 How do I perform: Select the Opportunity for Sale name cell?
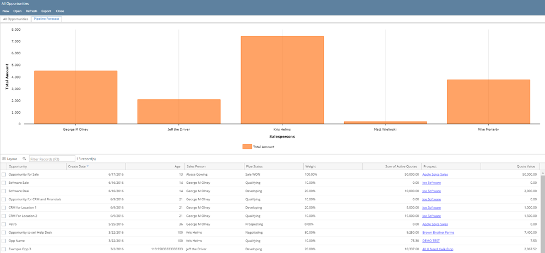(24, 175)
